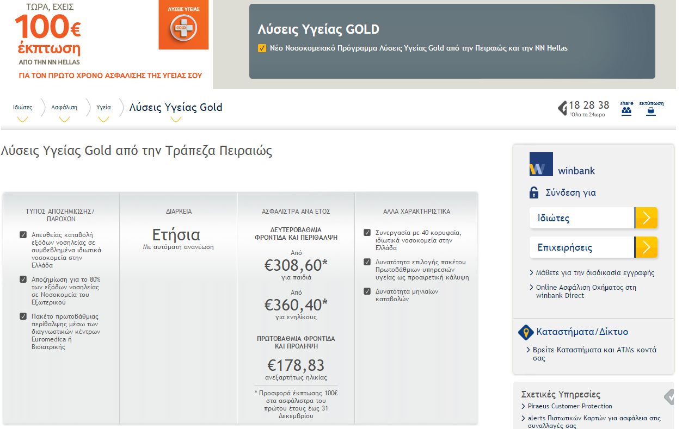Expand the Ασφάλιση breadcrumb dropdown
This screenshot has height=429, width=682.
64,119
